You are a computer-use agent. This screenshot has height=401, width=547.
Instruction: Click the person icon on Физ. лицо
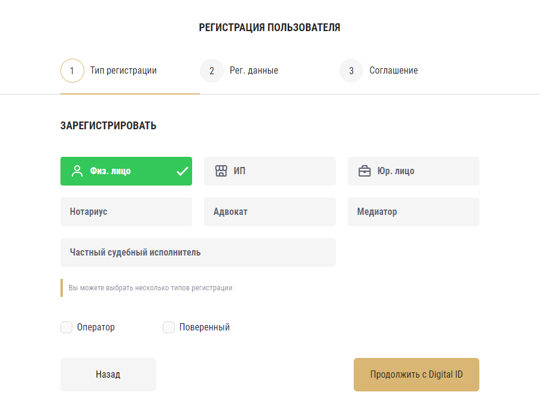click(77, 171)
